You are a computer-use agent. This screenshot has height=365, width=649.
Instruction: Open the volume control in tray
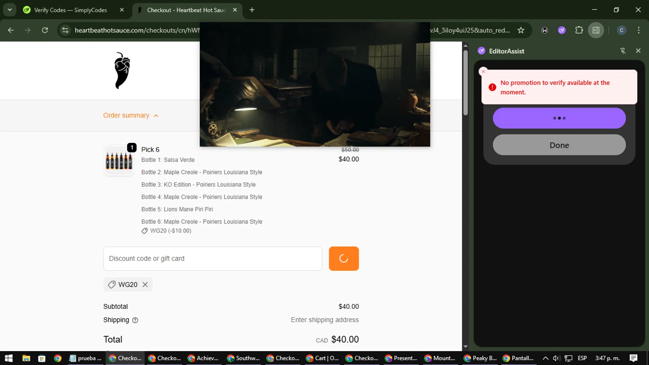pyautogui.click(x=556, y=358)
